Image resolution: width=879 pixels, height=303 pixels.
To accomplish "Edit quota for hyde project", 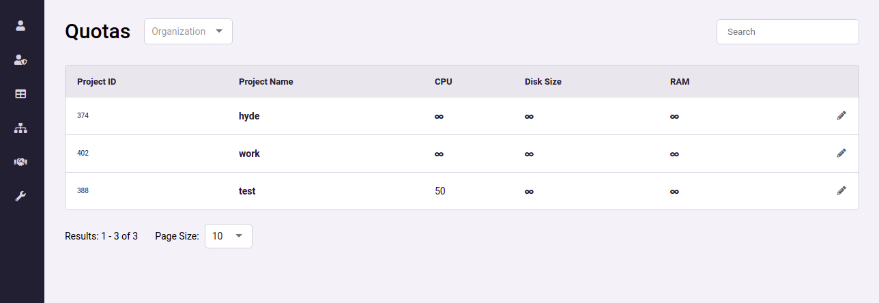I will (x=841, y=116).
